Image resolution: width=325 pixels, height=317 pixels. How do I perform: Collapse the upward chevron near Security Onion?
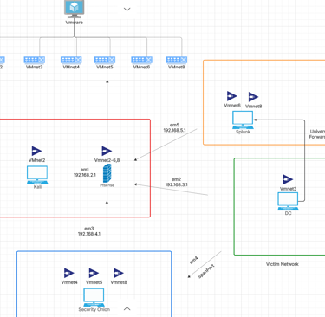[x=127, y=308]
